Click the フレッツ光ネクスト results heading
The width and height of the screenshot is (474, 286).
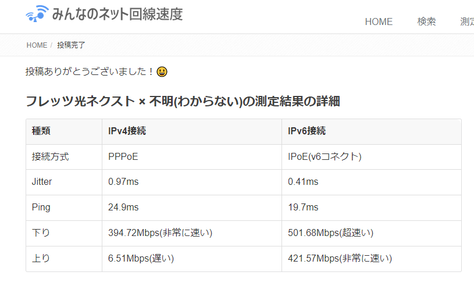183,101
